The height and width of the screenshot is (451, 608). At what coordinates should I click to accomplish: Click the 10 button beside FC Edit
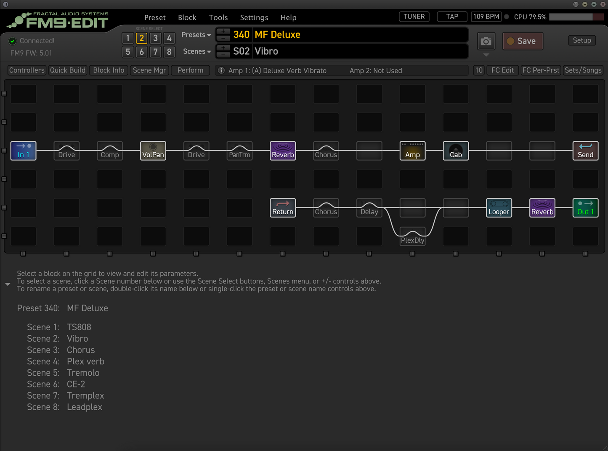[479, 70]
